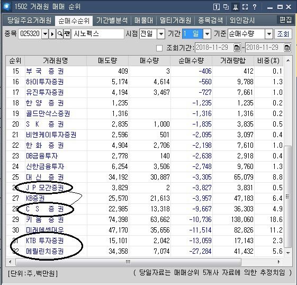Sort by 비중(%) column header

[268, 61]
